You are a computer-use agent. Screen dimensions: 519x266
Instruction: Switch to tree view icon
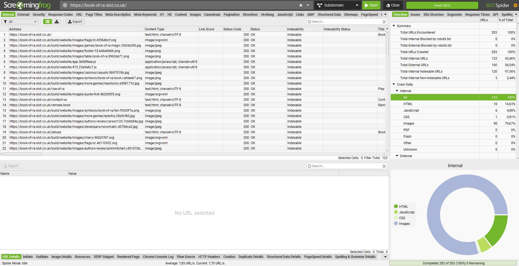click(x=57, y=22)
